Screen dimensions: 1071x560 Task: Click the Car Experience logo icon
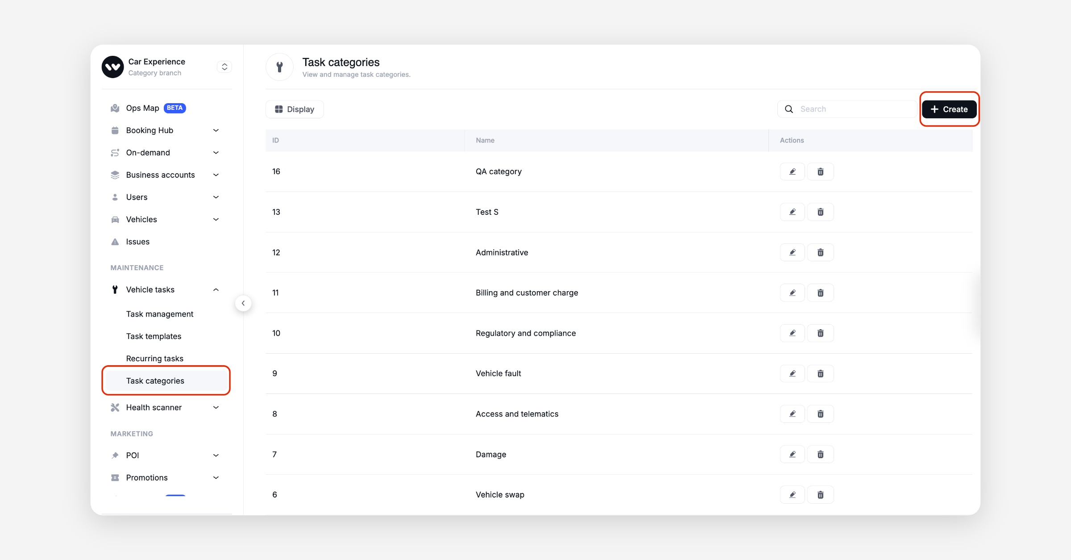coord(112,67)
